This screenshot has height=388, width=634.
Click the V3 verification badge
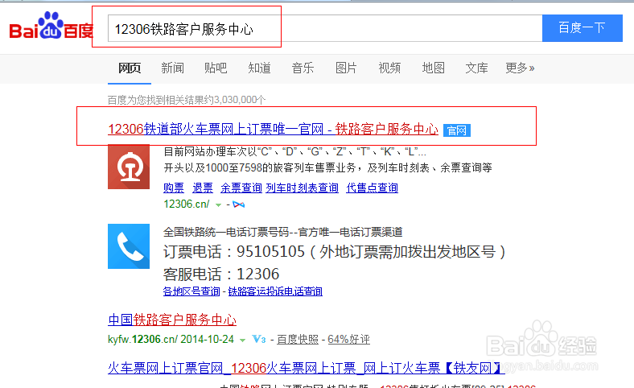click(x=259, y=339)
